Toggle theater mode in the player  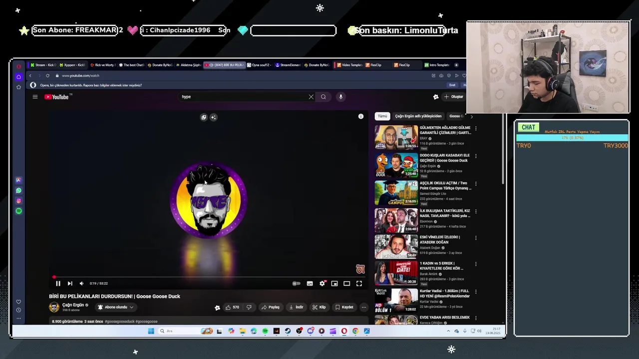pyautogui.click(x=347, y=283)
